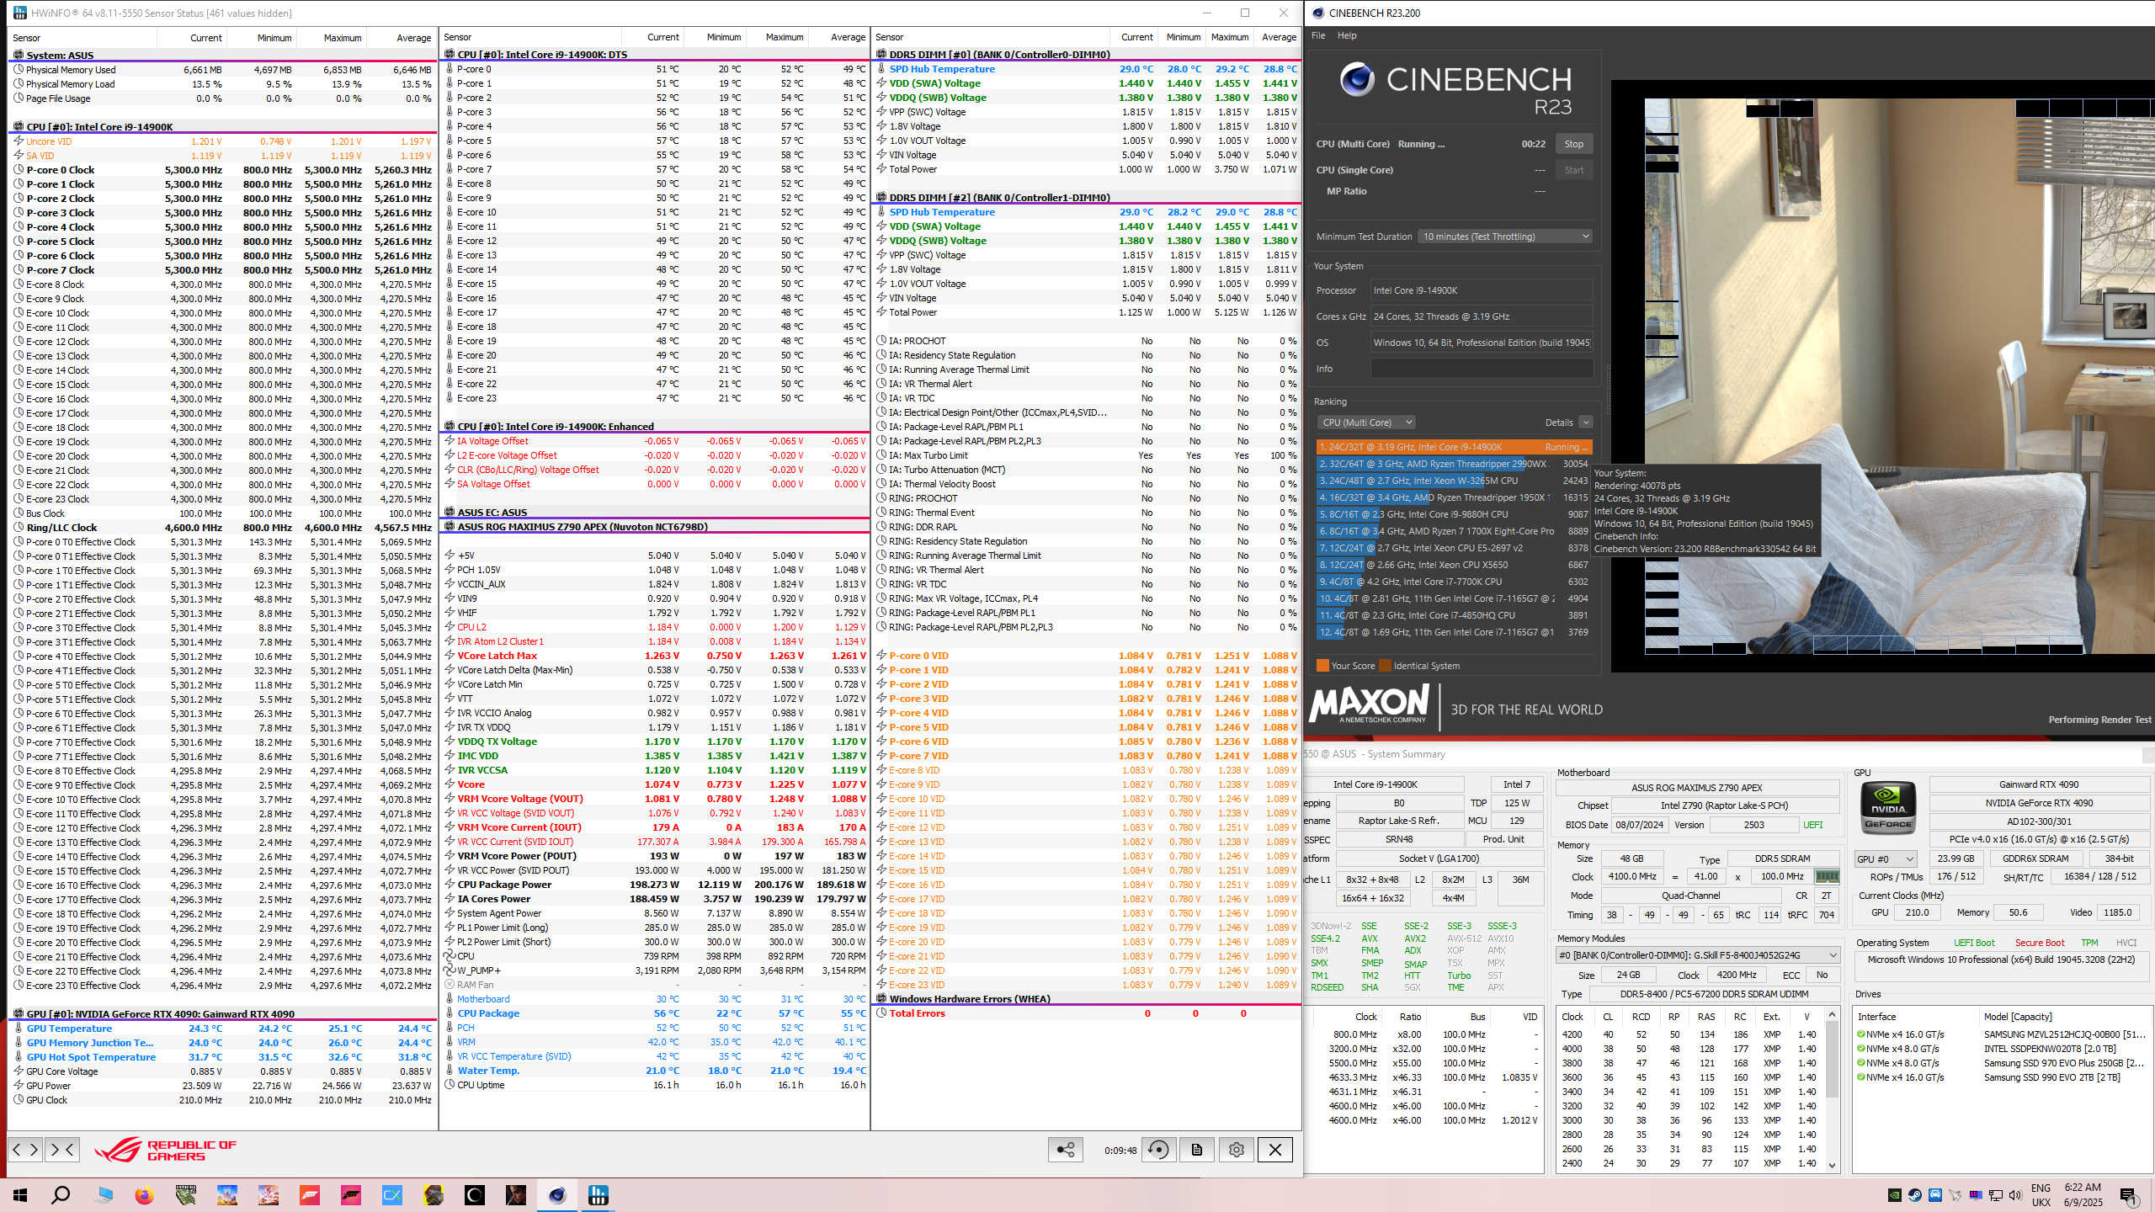2155x1212 pixels.
Task: Click memory timings table scrollbar down arrow
Action: coord(1833,1165)
